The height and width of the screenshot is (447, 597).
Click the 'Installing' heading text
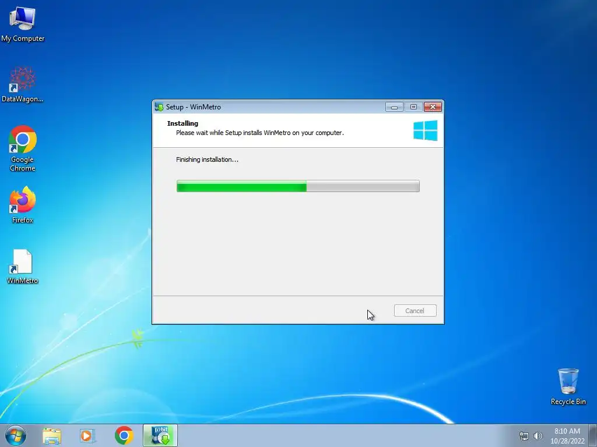coord(182,123)
